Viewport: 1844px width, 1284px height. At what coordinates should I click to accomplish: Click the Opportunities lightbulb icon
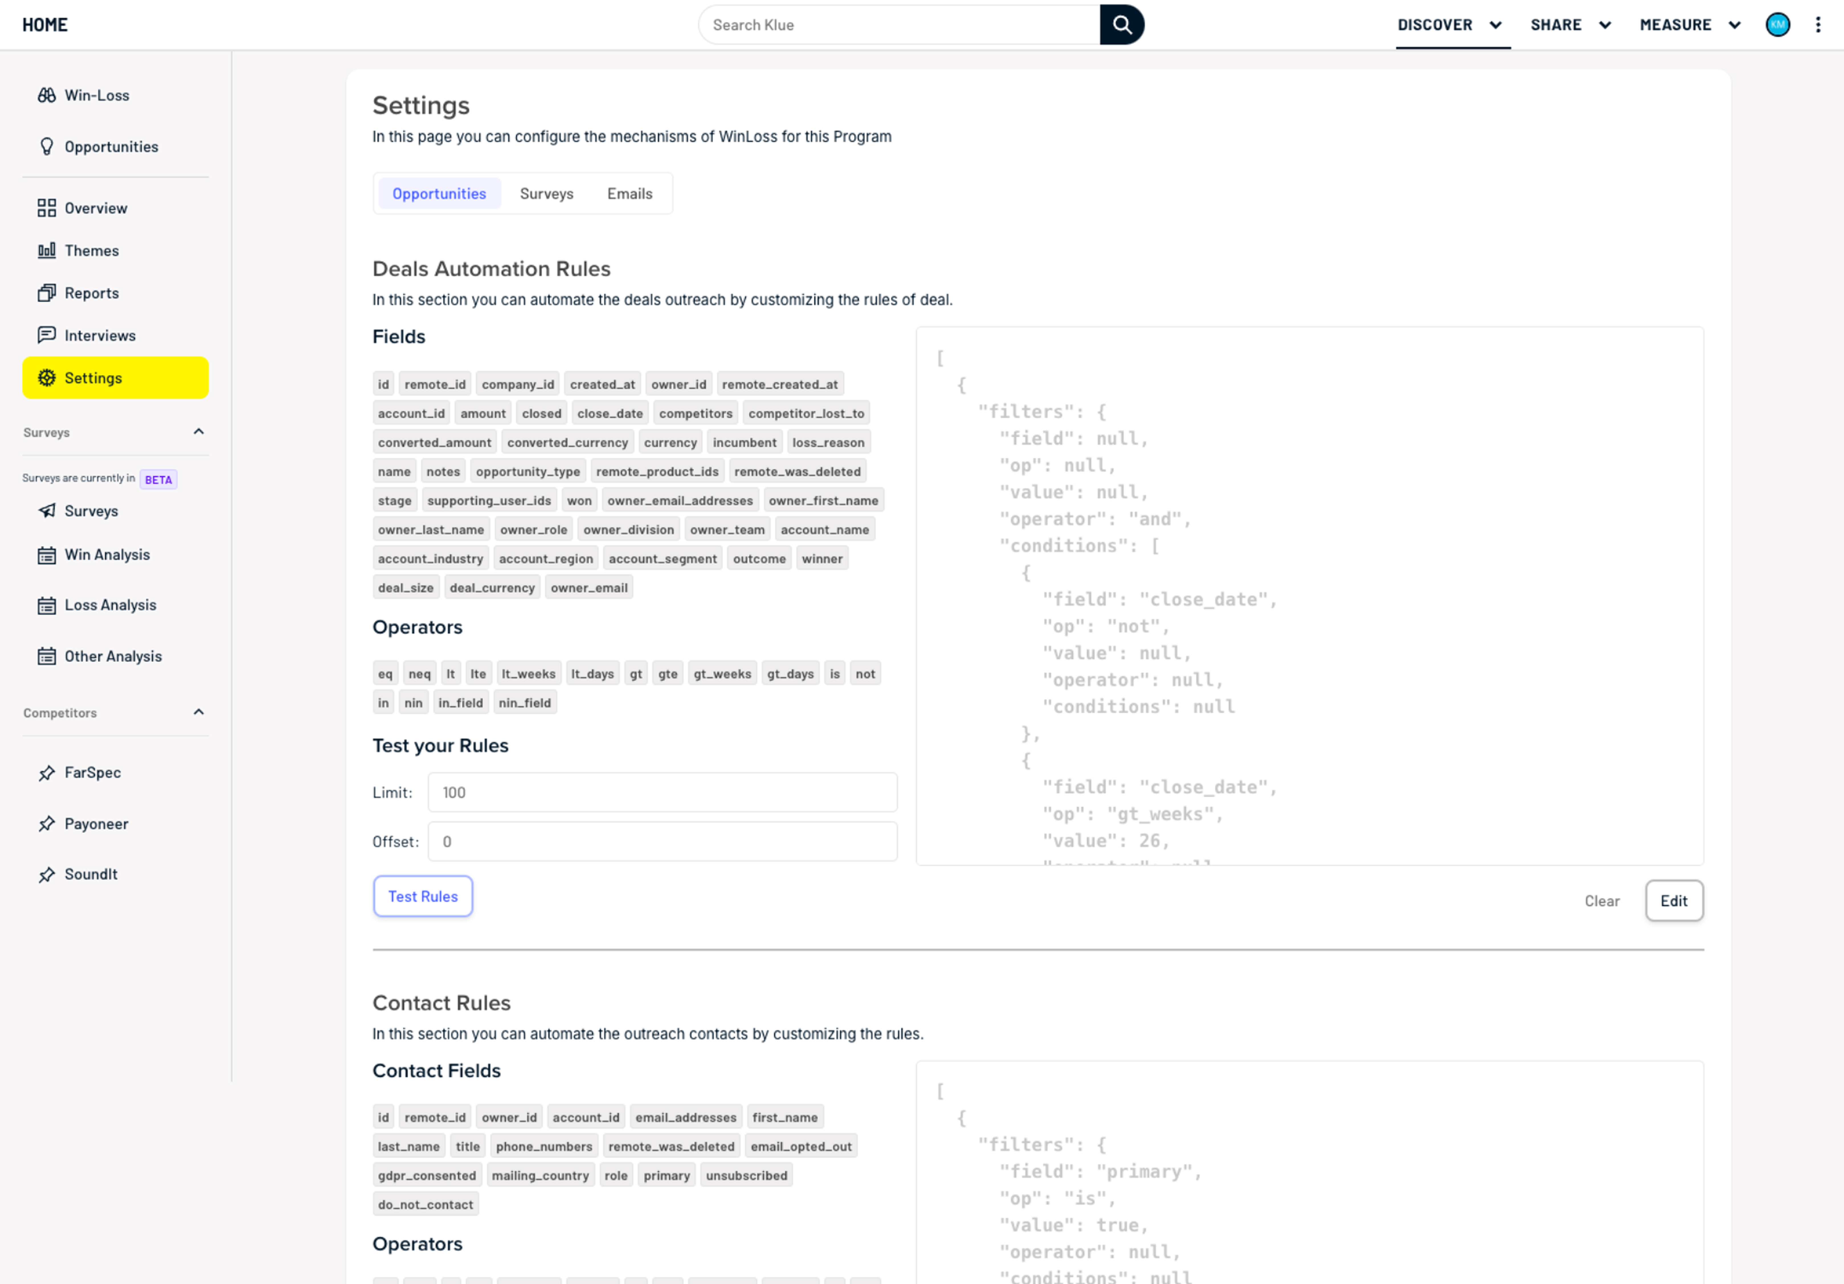pyautogui.click(x=47, y=146)
